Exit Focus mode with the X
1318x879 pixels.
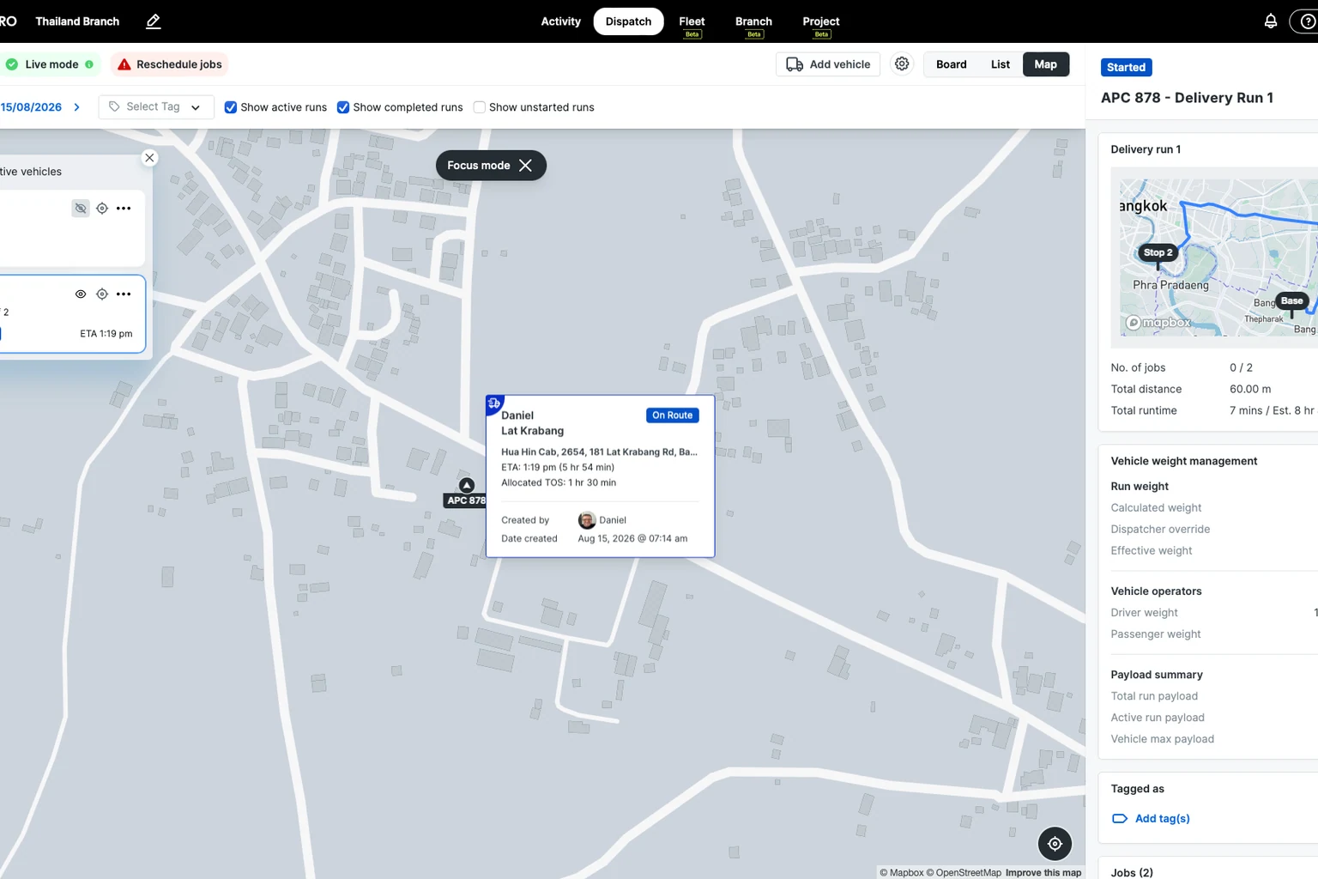coord(525,166)
